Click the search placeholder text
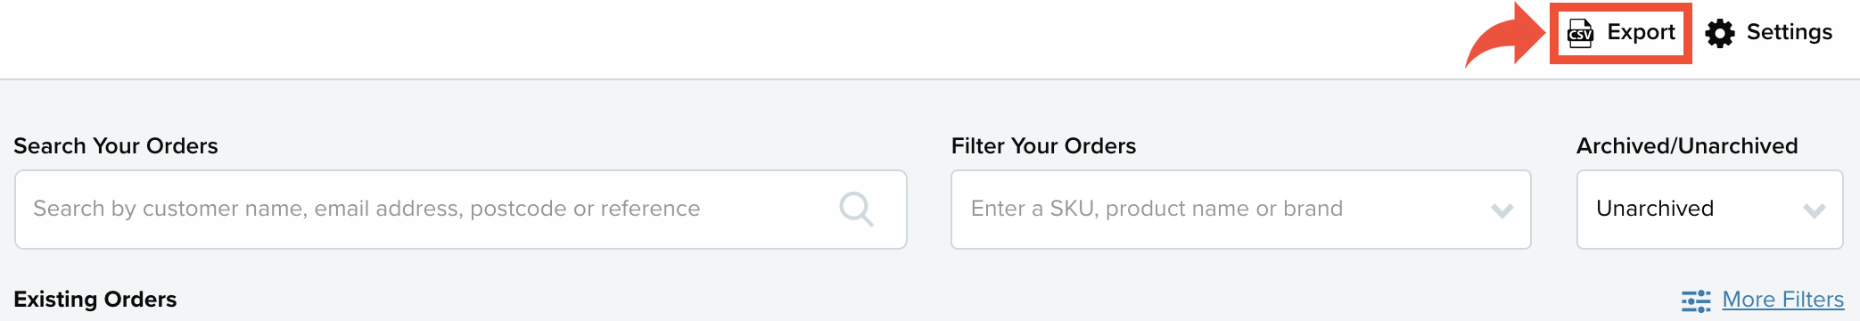 [x=366, y=209]
